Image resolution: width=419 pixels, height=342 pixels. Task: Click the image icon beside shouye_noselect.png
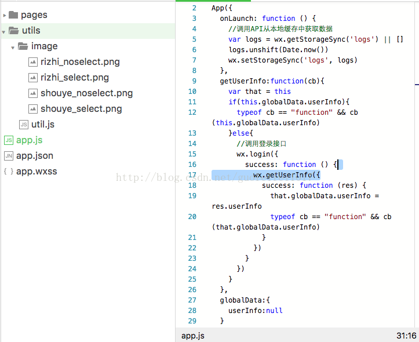pos(34,93)
